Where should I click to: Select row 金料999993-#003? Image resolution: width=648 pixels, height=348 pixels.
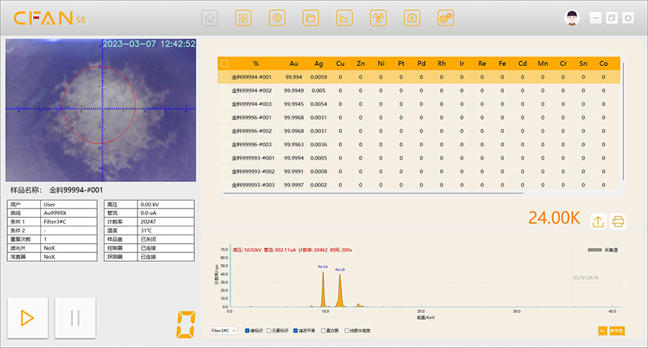coord(418,185)
